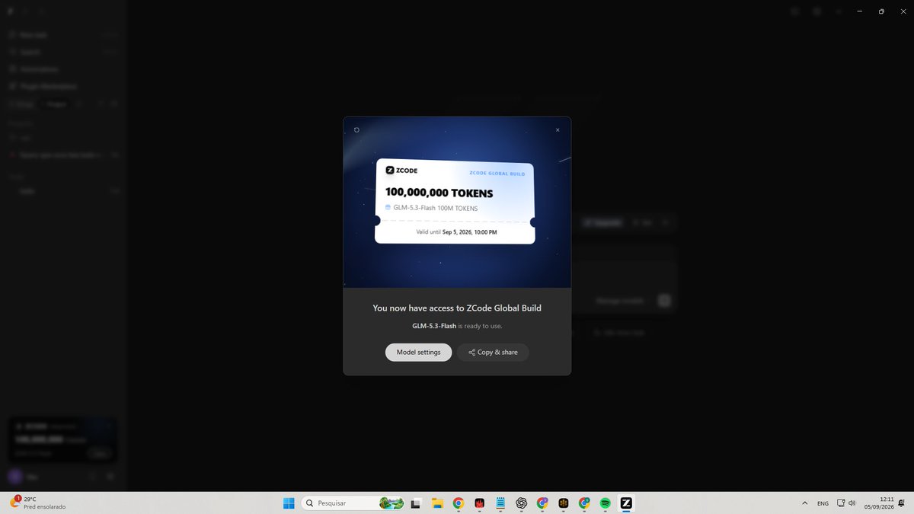Open Model settings
The width and height of the screenshot is (914, 514).
418,353
